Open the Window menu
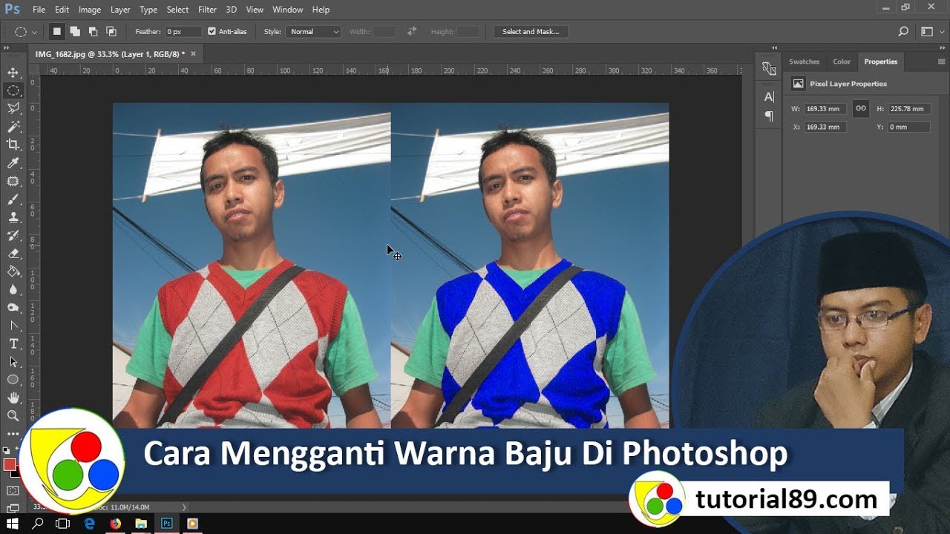 pos(287,10)
